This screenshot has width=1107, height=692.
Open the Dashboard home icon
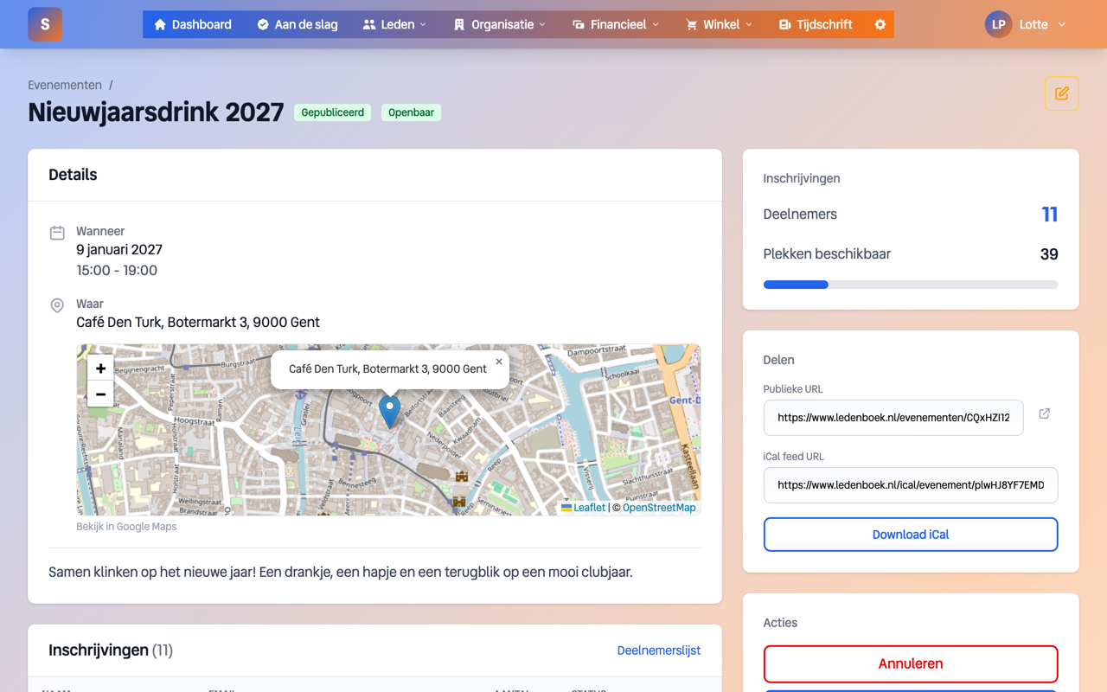pyautogui.click(x=160, y=24)
